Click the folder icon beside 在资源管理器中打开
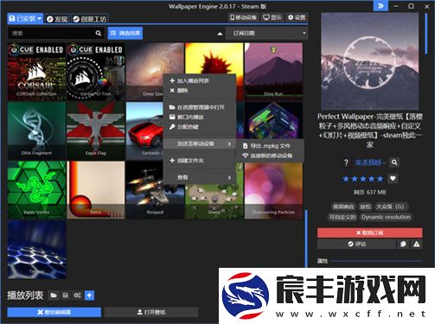435x324 pixels. click(x=172, y=107)
